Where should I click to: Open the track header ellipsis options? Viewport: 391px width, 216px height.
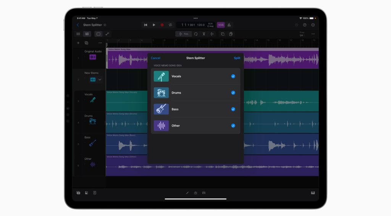100,43
